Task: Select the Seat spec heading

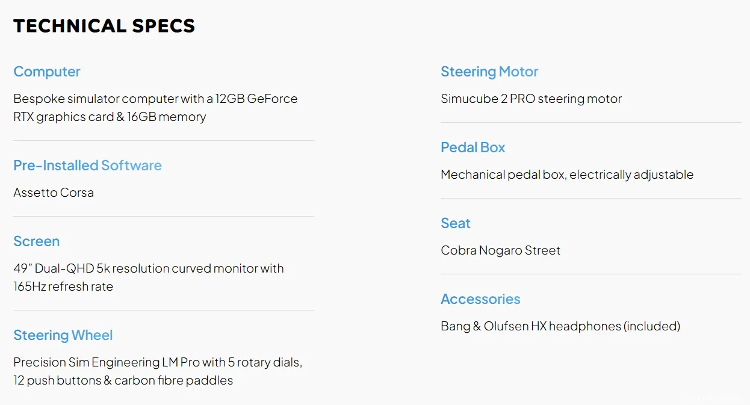Action: pos(456,223)
